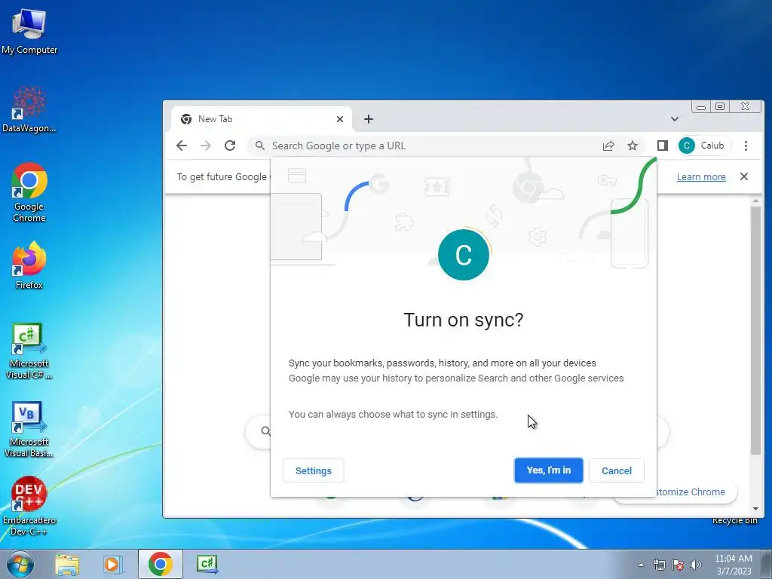Select the Firefox desktop shortcut

(x=29, y=265)
